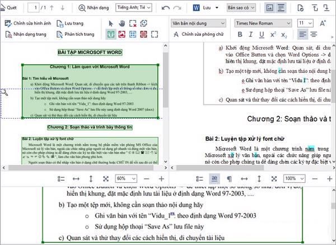Screen dimensions: 336x245
Task: Click the properties list icon under the text pane
Action: [199, 178]
